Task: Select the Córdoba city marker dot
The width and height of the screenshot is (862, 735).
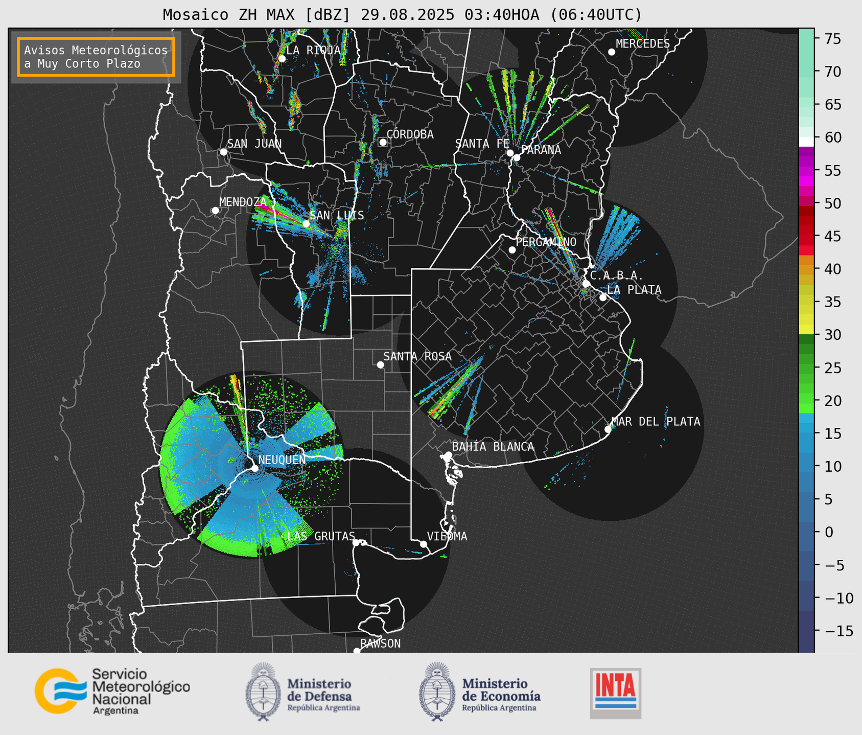Action: point(383,142)
